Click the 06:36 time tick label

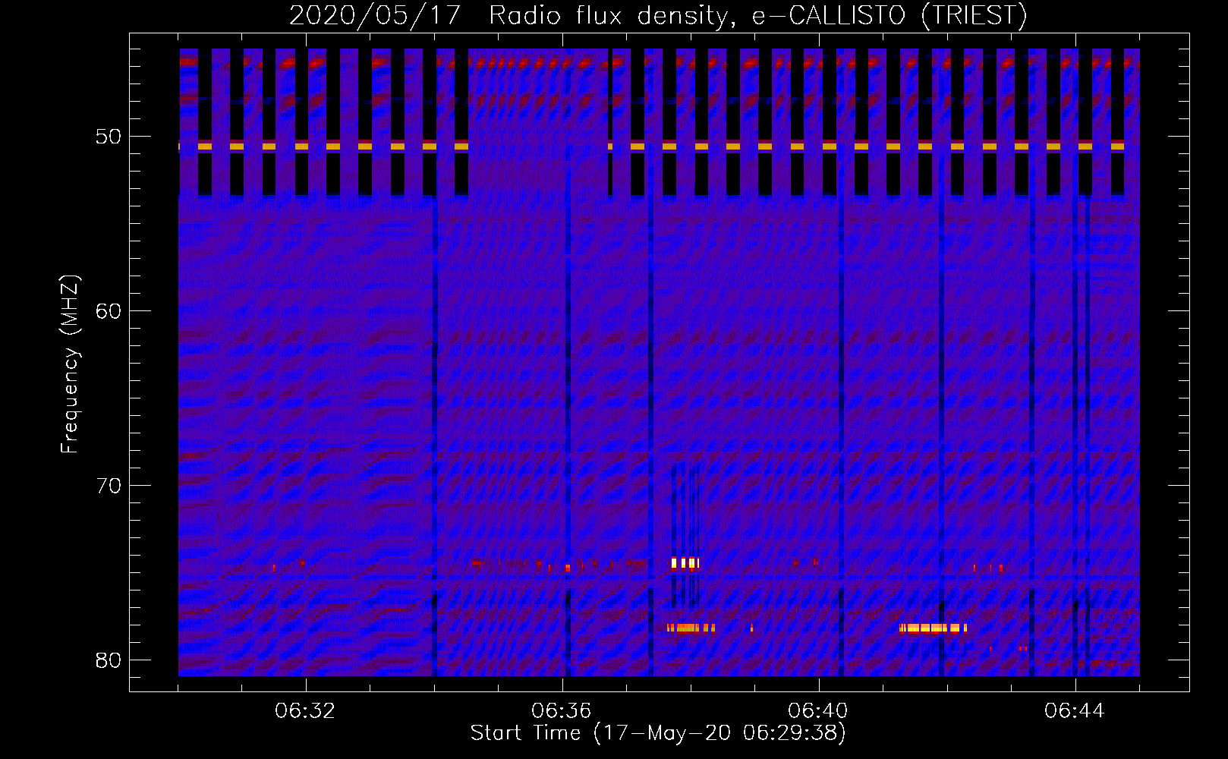click(562, 711)
